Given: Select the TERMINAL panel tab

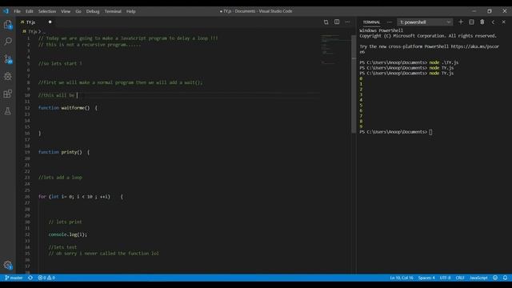Looking at the screenshot, I should (371, 22).
